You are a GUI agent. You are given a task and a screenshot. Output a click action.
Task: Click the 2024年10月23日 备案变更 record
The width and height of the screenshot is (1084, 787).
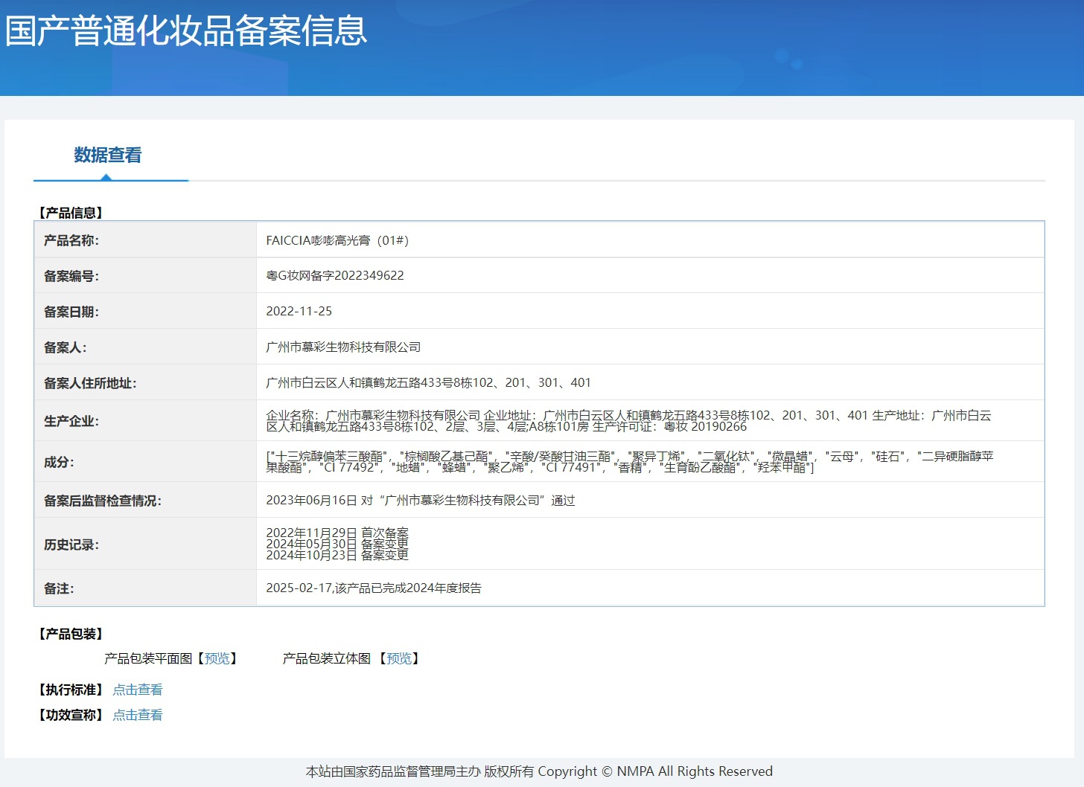pyautogui.click(x=337, y=555)
